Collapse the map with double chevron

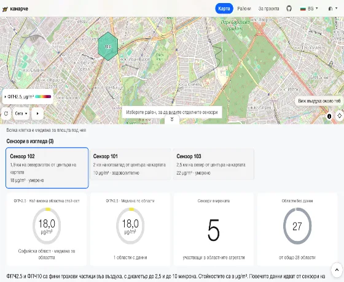(x=172, y=119)
